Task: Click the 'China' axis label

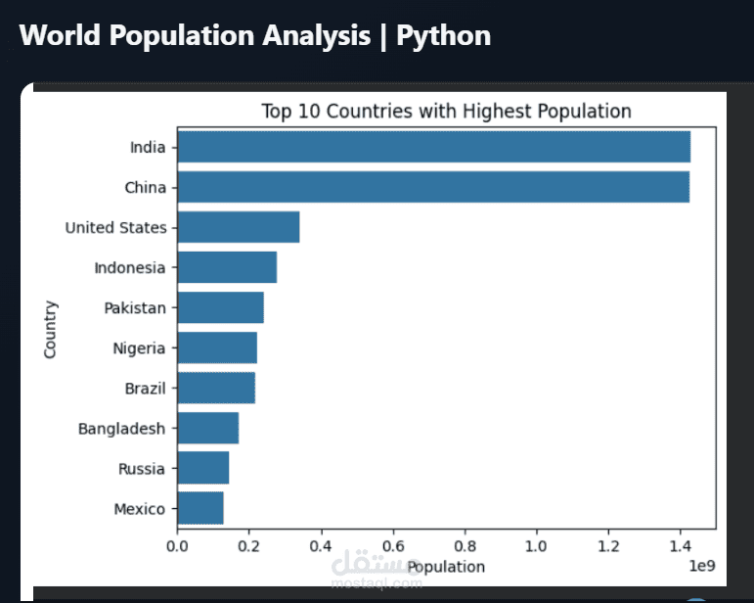Action: (x=145, y=187)
